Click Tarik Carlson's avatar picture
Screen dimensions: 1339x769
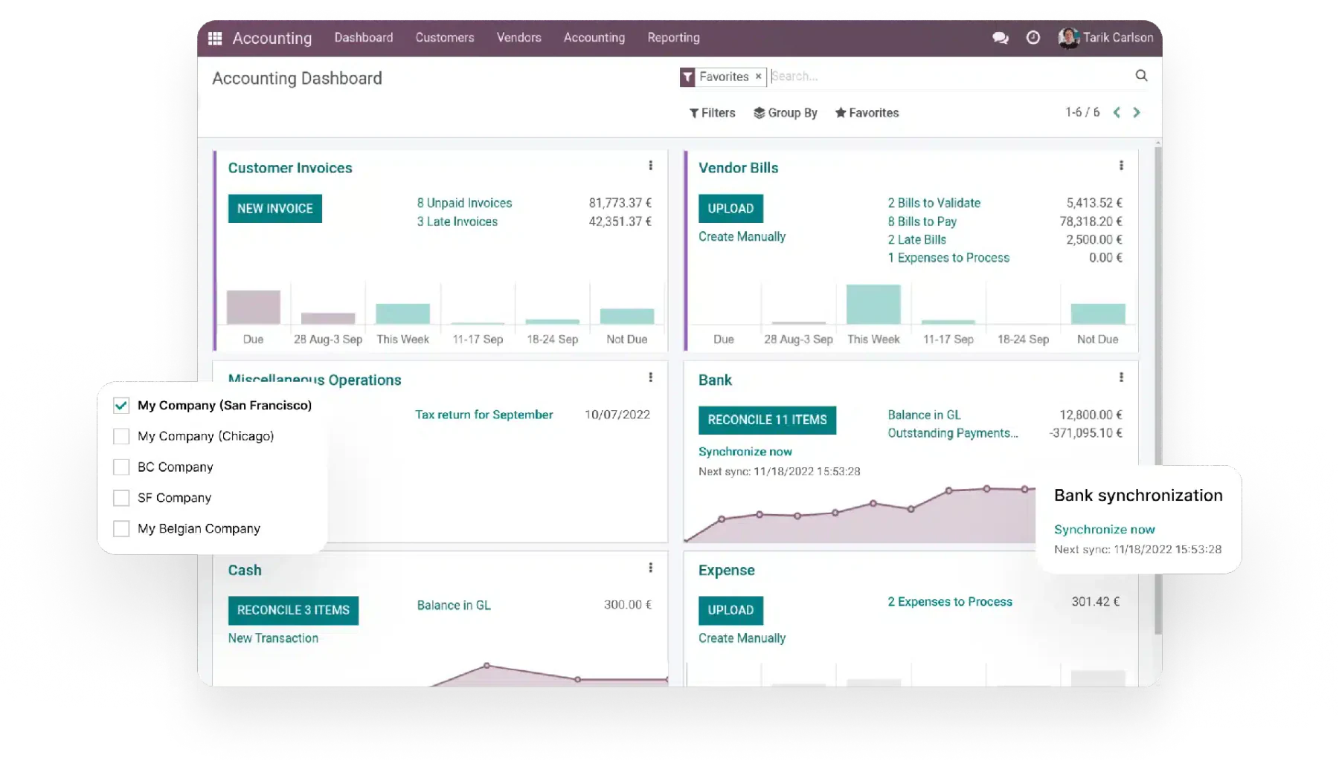(x=1068, y=38)
